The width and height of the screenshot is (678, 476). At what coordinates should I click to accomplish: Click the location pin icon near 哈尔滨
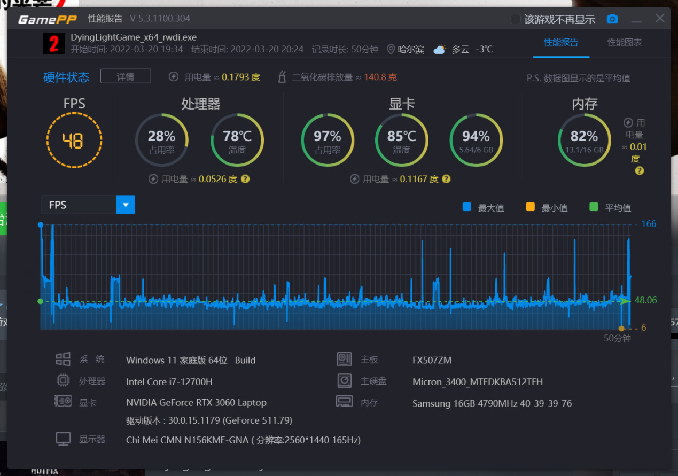391,49
